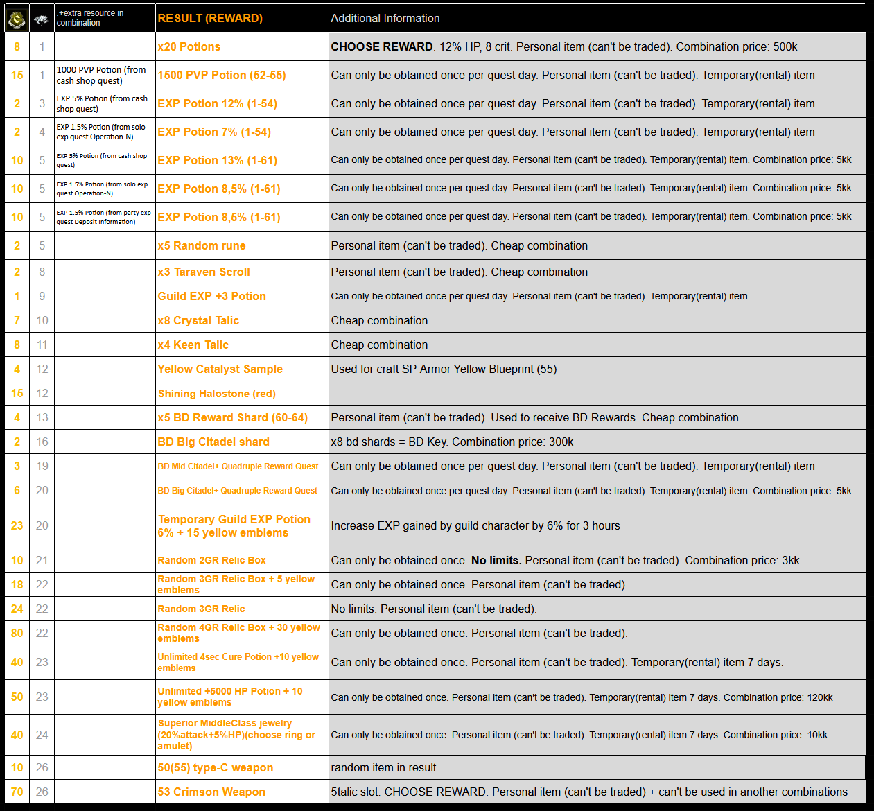Select the RESULT (REWARD) column header
874x811 pixels.
(210, 18)
